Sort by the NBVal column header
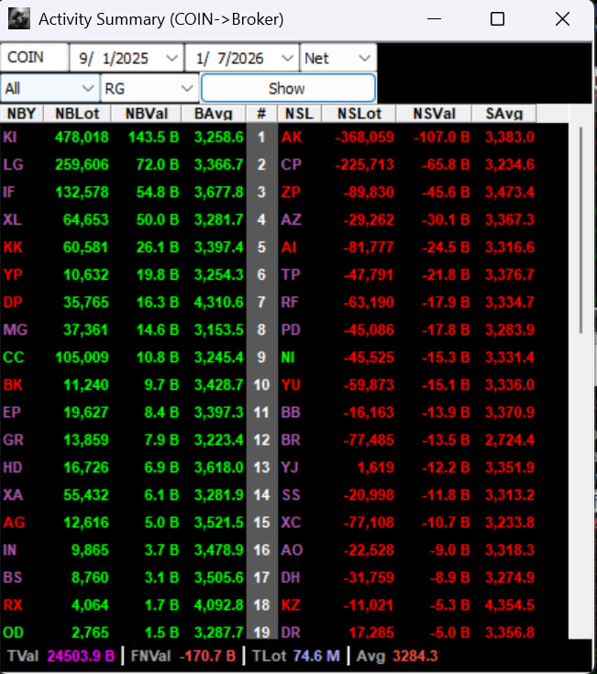 pyautogui.click(x=146, y=114)
